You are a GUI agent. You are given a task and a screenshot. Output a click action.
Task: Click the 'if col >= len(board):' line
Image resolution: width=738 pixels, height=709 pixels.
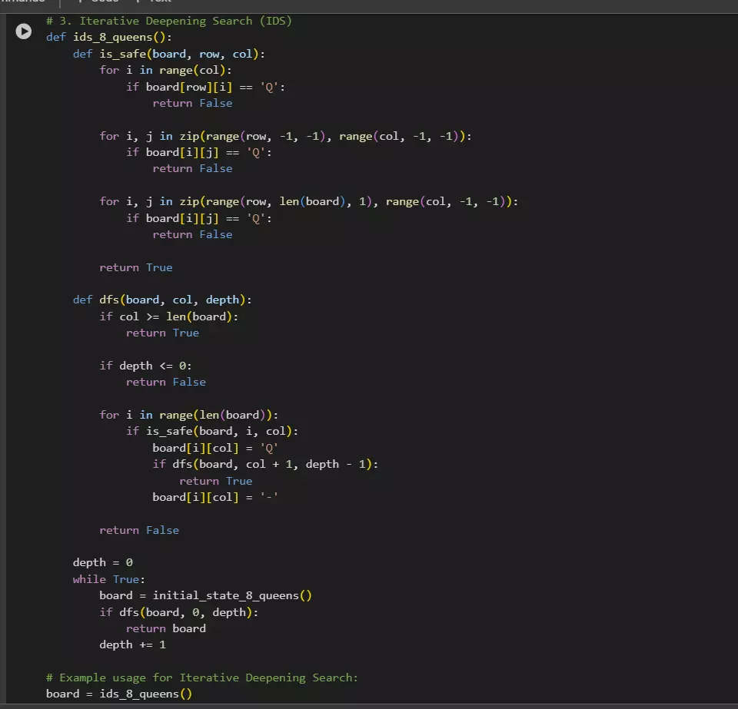[175, 316]
